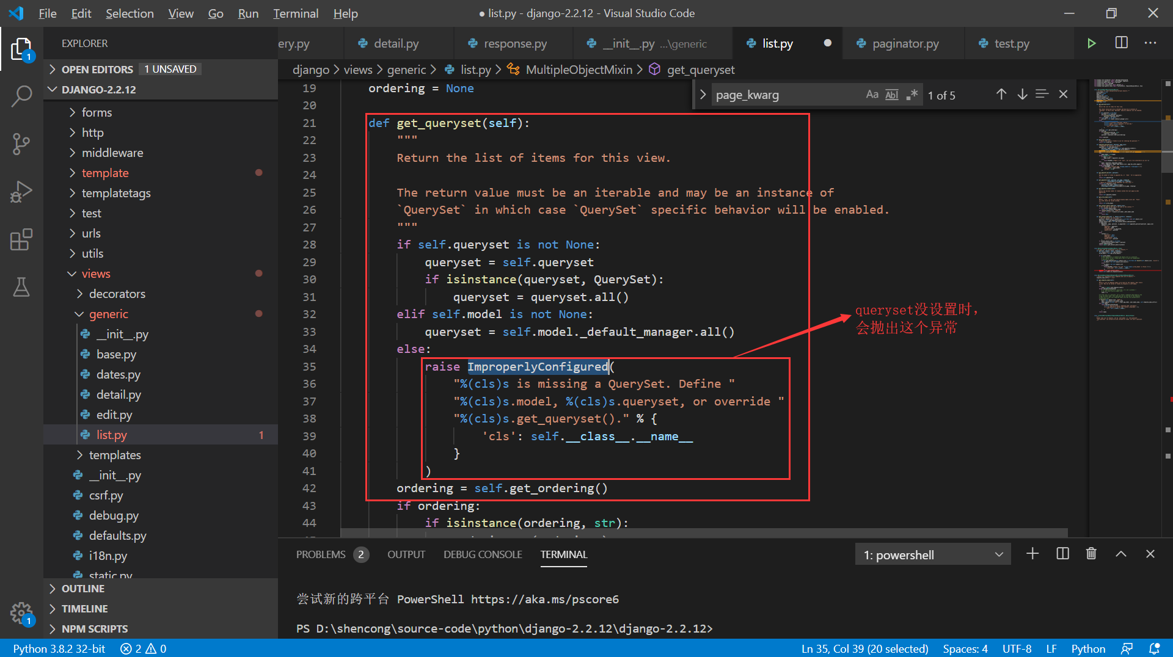This screenshot has height=657, width=1173.
Task: Show the OUTPUT panel tab
Action: [406, 554]
